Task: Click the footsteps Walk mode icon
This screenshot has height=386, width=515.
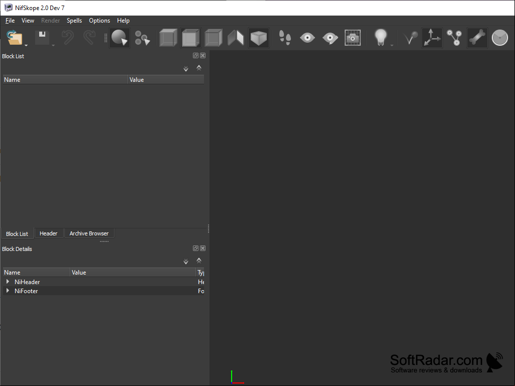Action: pos(285,38)
